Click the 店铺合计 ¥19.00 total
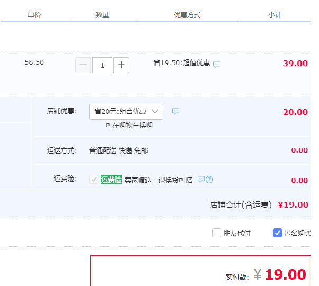This screenshot has width=319, height=286. 293,205
